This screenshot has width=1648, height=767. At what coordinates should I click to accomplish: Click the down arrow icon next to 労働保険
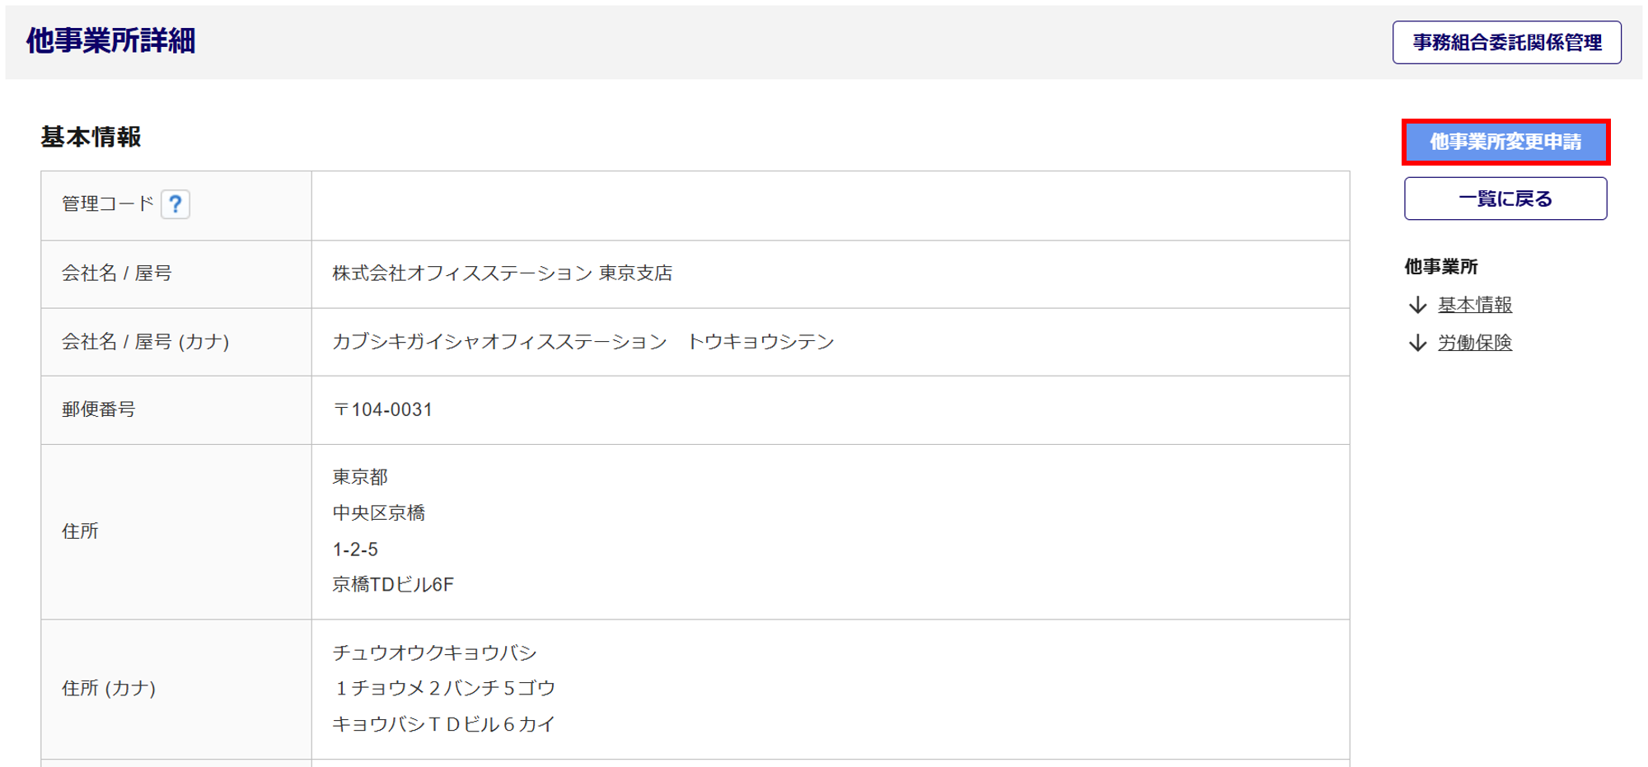coord(1417,343)
